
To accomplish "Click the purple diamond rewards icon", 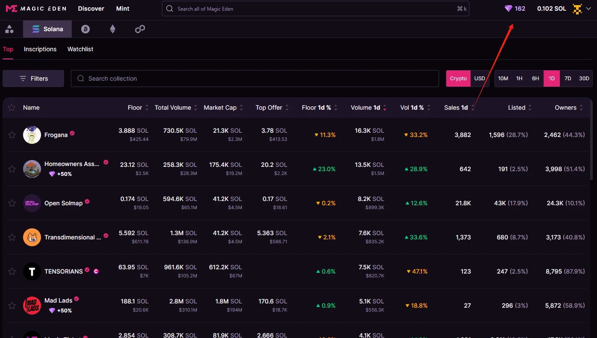I will (508, 9).
